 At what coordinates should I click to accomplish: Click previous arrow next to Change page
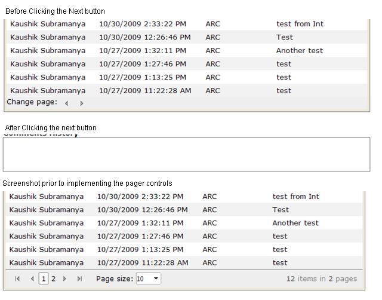point(66,103)
